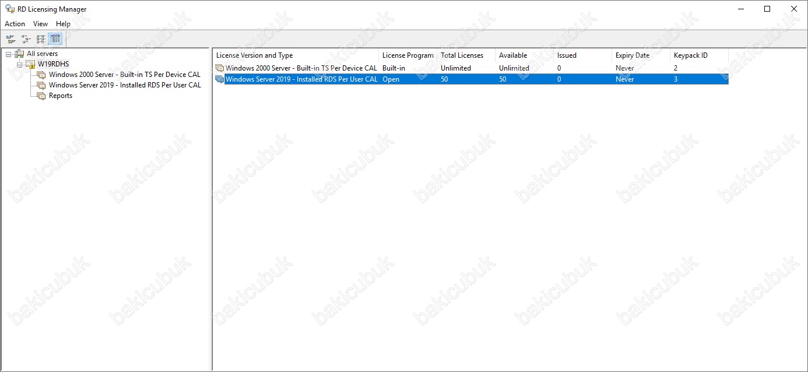Open the Action menu

pos(15,24)
